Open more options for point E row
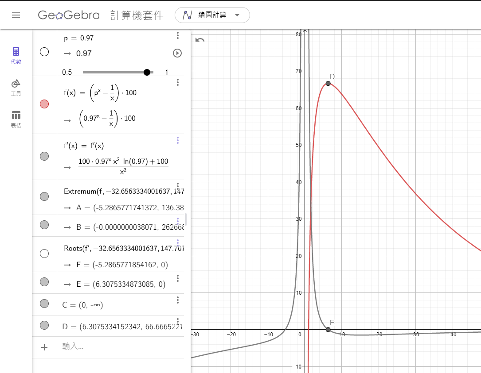This screenshot has height=373, width=481. [x=178, y=278]
